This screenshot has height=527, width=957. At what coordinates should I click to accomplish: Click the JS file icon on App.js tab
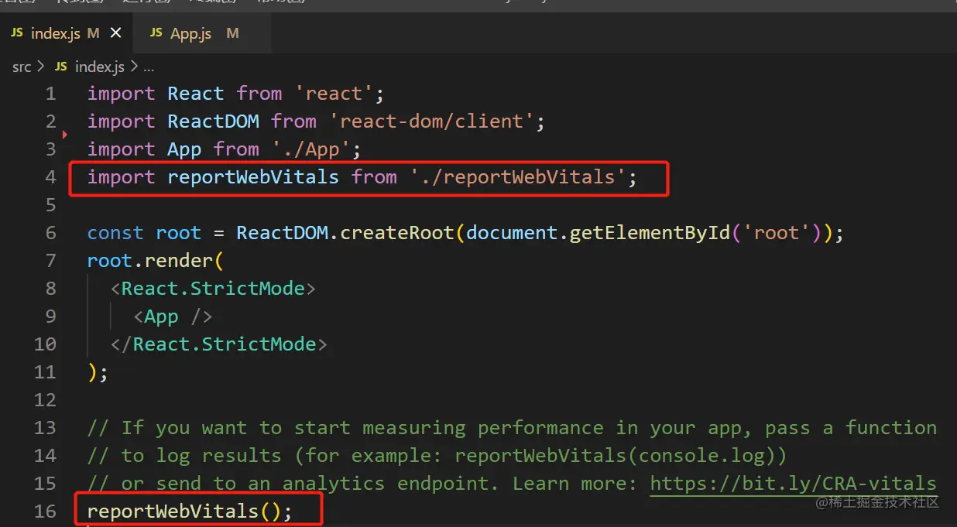pos(156,33)
